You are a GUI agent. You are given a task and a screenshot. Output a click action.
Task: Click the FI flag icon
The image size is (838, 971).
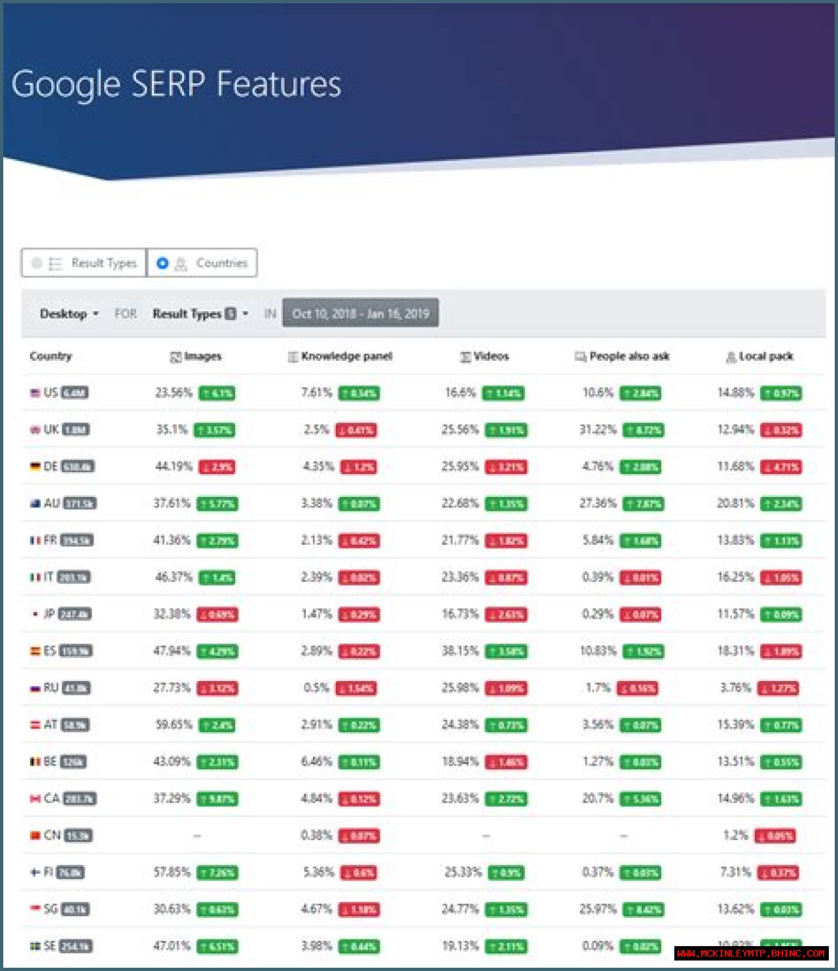35,872
